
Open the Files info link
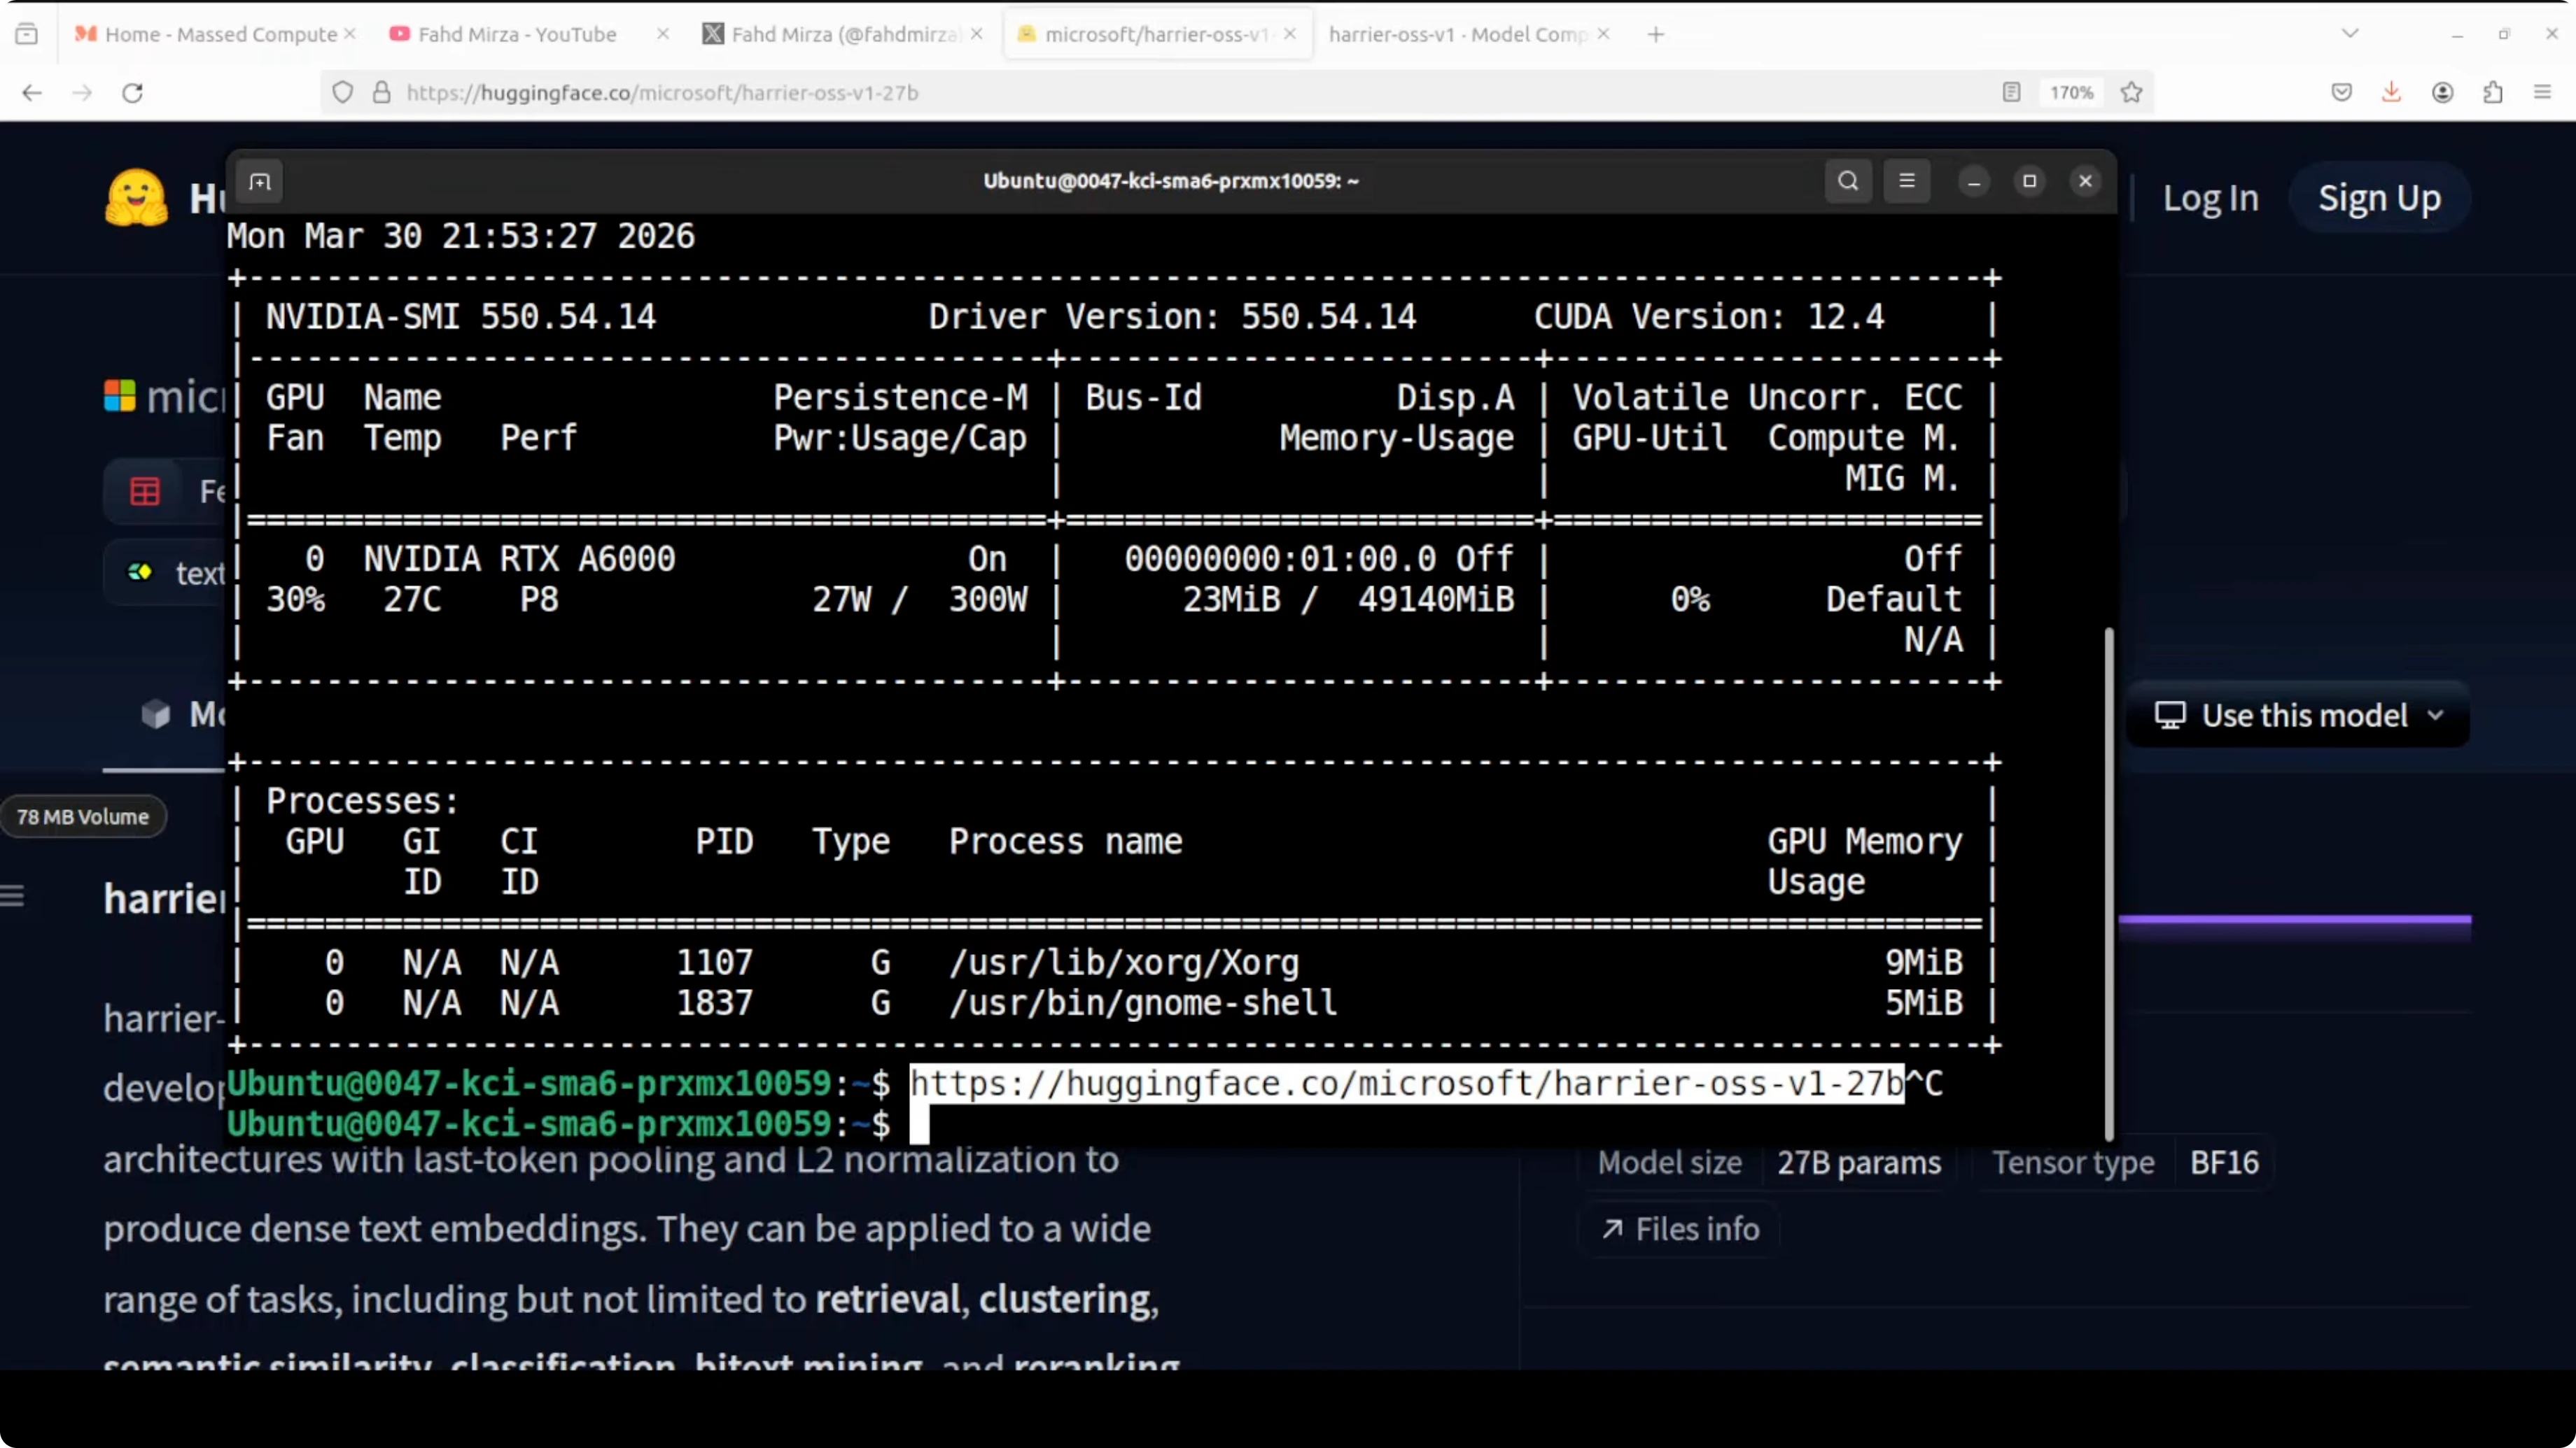tap(1681, 1229)
